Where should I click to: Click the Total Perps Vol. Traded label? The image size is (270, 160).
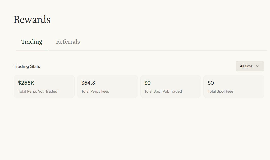[x=38, y=91]
